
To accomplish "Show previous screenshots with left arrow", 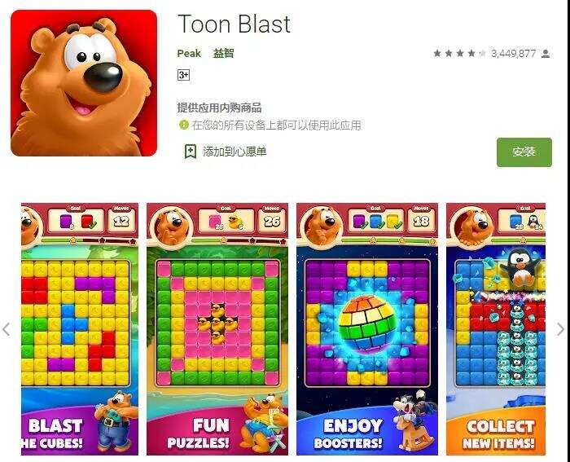I will [7, 329].
